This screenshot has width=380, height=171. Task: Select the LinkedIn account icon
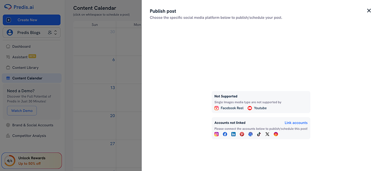tap(233, 134)
